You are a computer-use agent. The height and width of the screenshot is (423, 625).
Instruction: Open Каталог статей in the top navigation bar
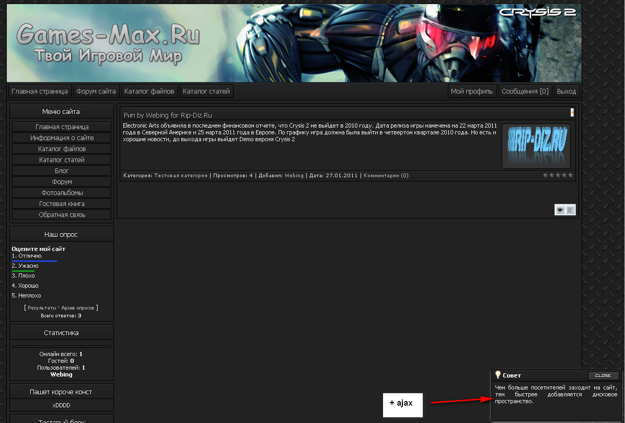[x=206, y=92]
